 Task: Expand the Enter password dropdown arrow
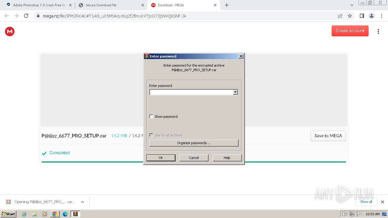236,92
